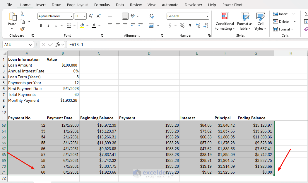Click the Copy icon in Clipboard

pyautogui.click(x=22, y=21)
